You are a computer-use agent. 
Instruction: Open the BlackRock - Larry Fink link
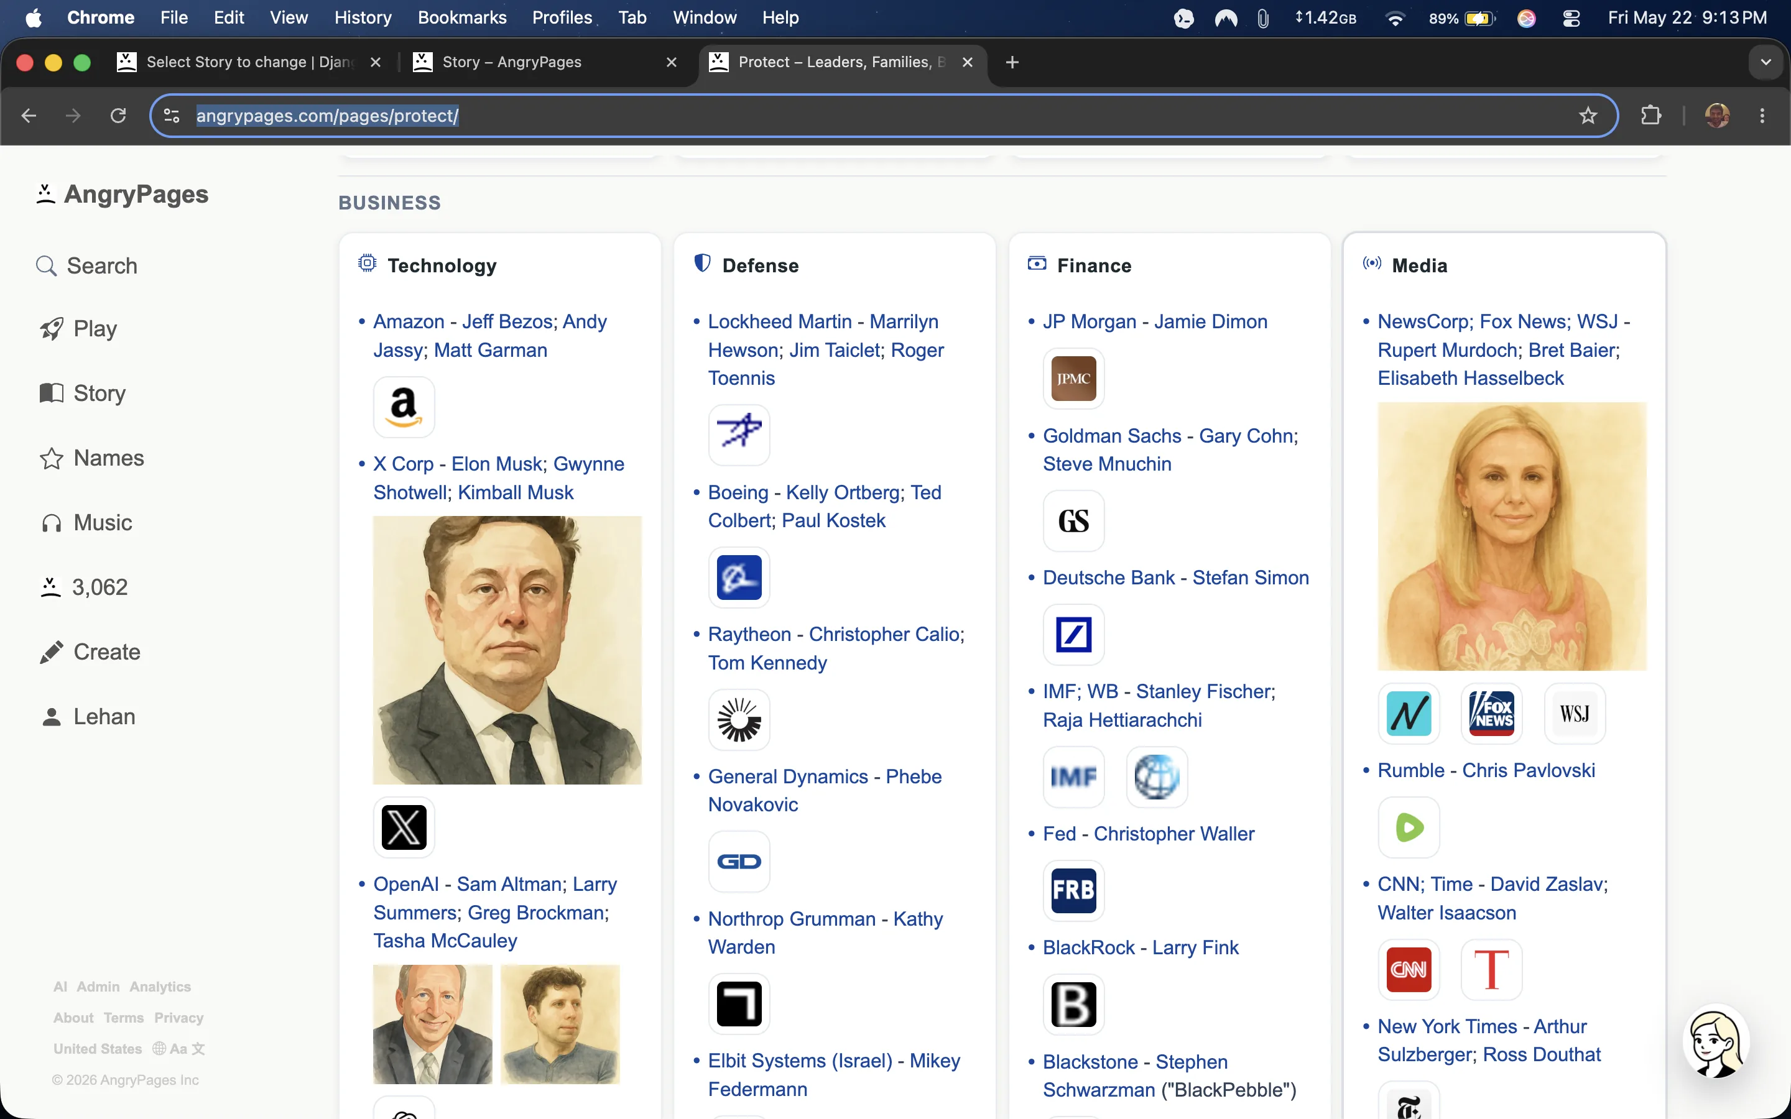pos(1141,947)
